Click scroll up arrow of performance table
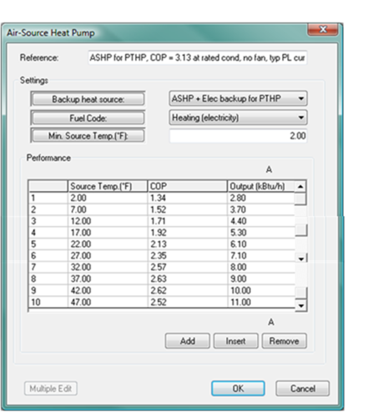 pyautogui.click(x=300, y=187)
